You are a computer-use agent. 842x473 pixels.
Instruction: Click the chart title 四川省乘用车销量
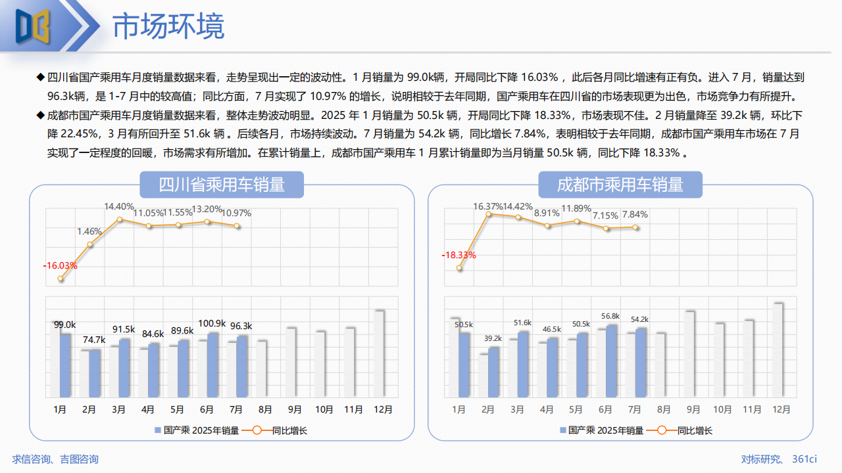[222, 185]
